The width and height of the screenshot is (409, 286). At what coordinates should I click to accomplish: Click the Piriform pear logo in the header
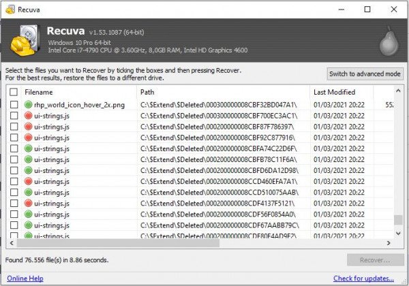[389, 41]
